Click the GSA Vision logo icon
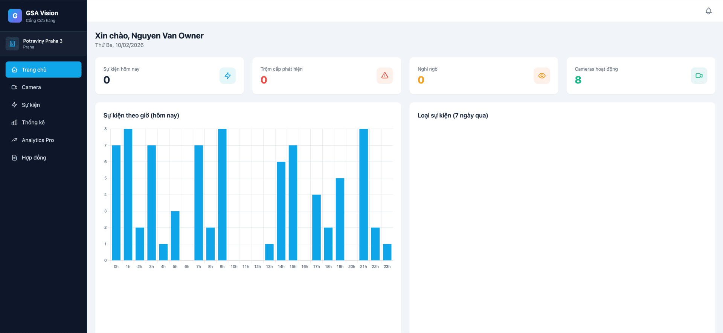The height and width of the screenshot is (333, 723). (x=15, y=16)
